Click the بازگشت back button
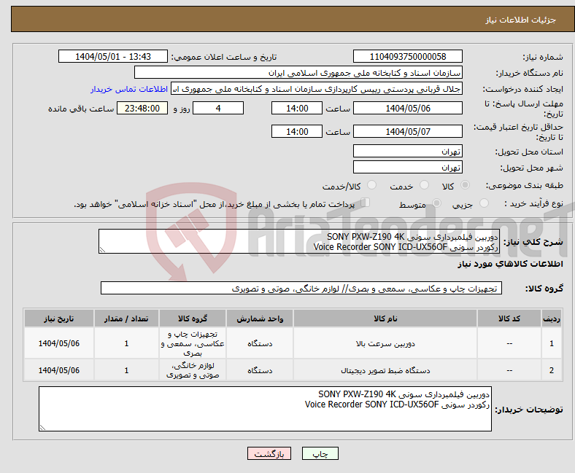This screenshot has width=575, height=473. click(269, 453)
